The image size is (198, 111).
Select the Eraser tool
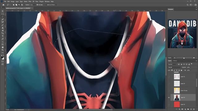coord(2,31)
